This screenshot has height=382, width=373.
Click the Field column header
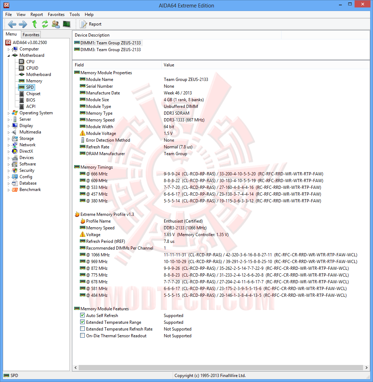pyautogui.click(x=117, y=65)
